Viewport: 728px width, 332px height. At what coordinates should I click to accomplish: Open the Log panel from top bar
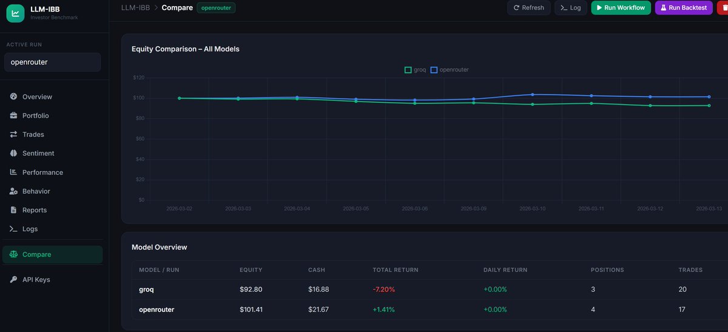tap(571, 8)
